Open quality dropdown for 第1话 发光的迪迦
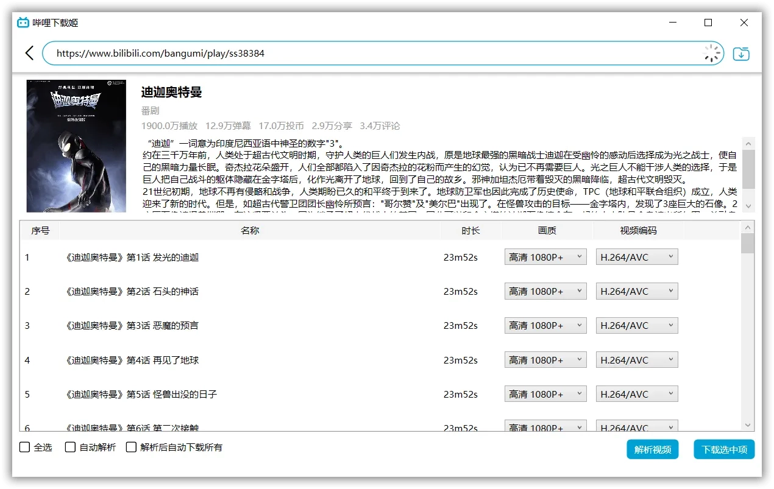Image resolution: width=774 pixels, height=489 pixels. coord(545,257)
